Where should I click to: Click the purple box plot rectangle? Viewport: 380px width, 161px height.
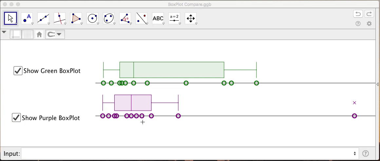point(133,103)
